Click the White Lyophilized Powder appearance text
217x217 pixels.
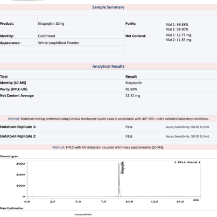click(59, 43)
